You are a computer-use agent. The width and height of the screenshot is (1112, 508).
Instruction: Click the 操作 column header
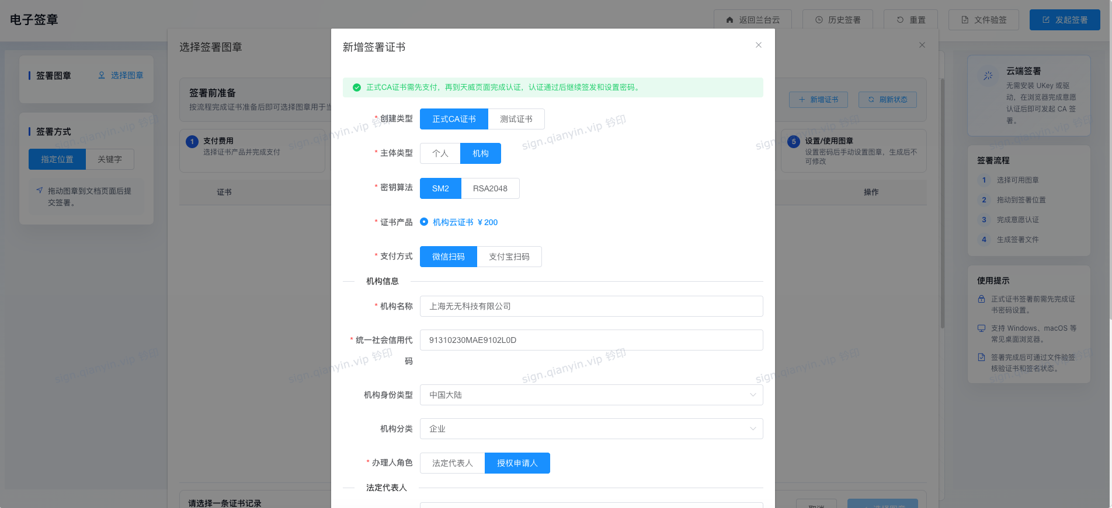coord(871,192)
